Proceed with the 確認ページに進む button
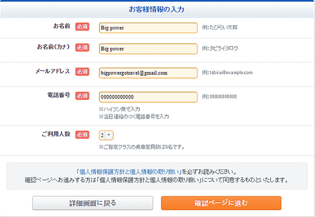Screen dimensions: 315x217 221,203
